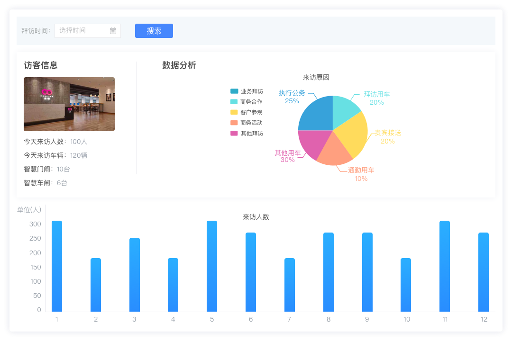The width and height of the screenshot is (512, 341).
Task: Open the 选择时间 date input field
Action: tap(88, 31)
